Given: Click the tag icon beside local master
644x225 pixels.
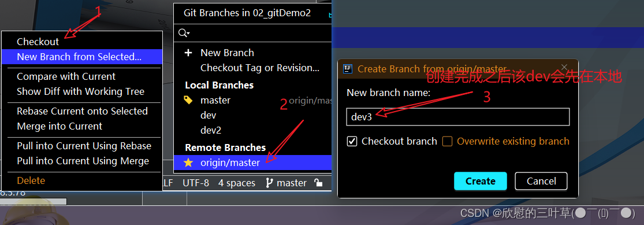Looking at the screenshot, I should coord(188,100).
